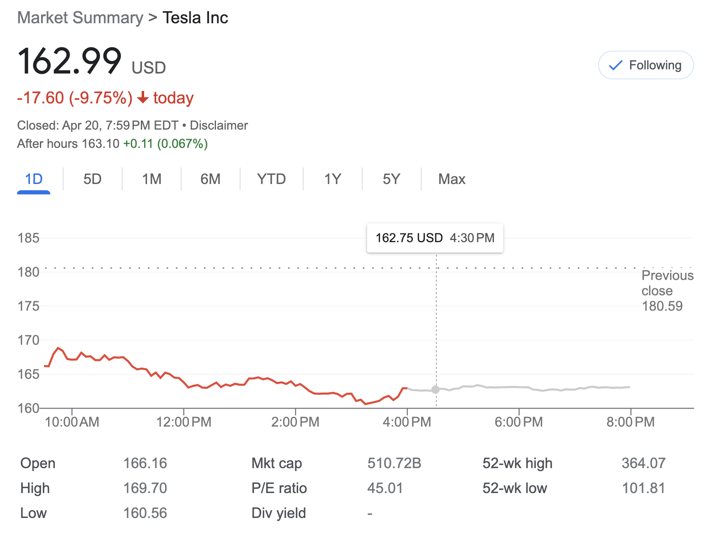Switch to the 1M time range tab
The image size is (714, 535).
click(152, 179)
